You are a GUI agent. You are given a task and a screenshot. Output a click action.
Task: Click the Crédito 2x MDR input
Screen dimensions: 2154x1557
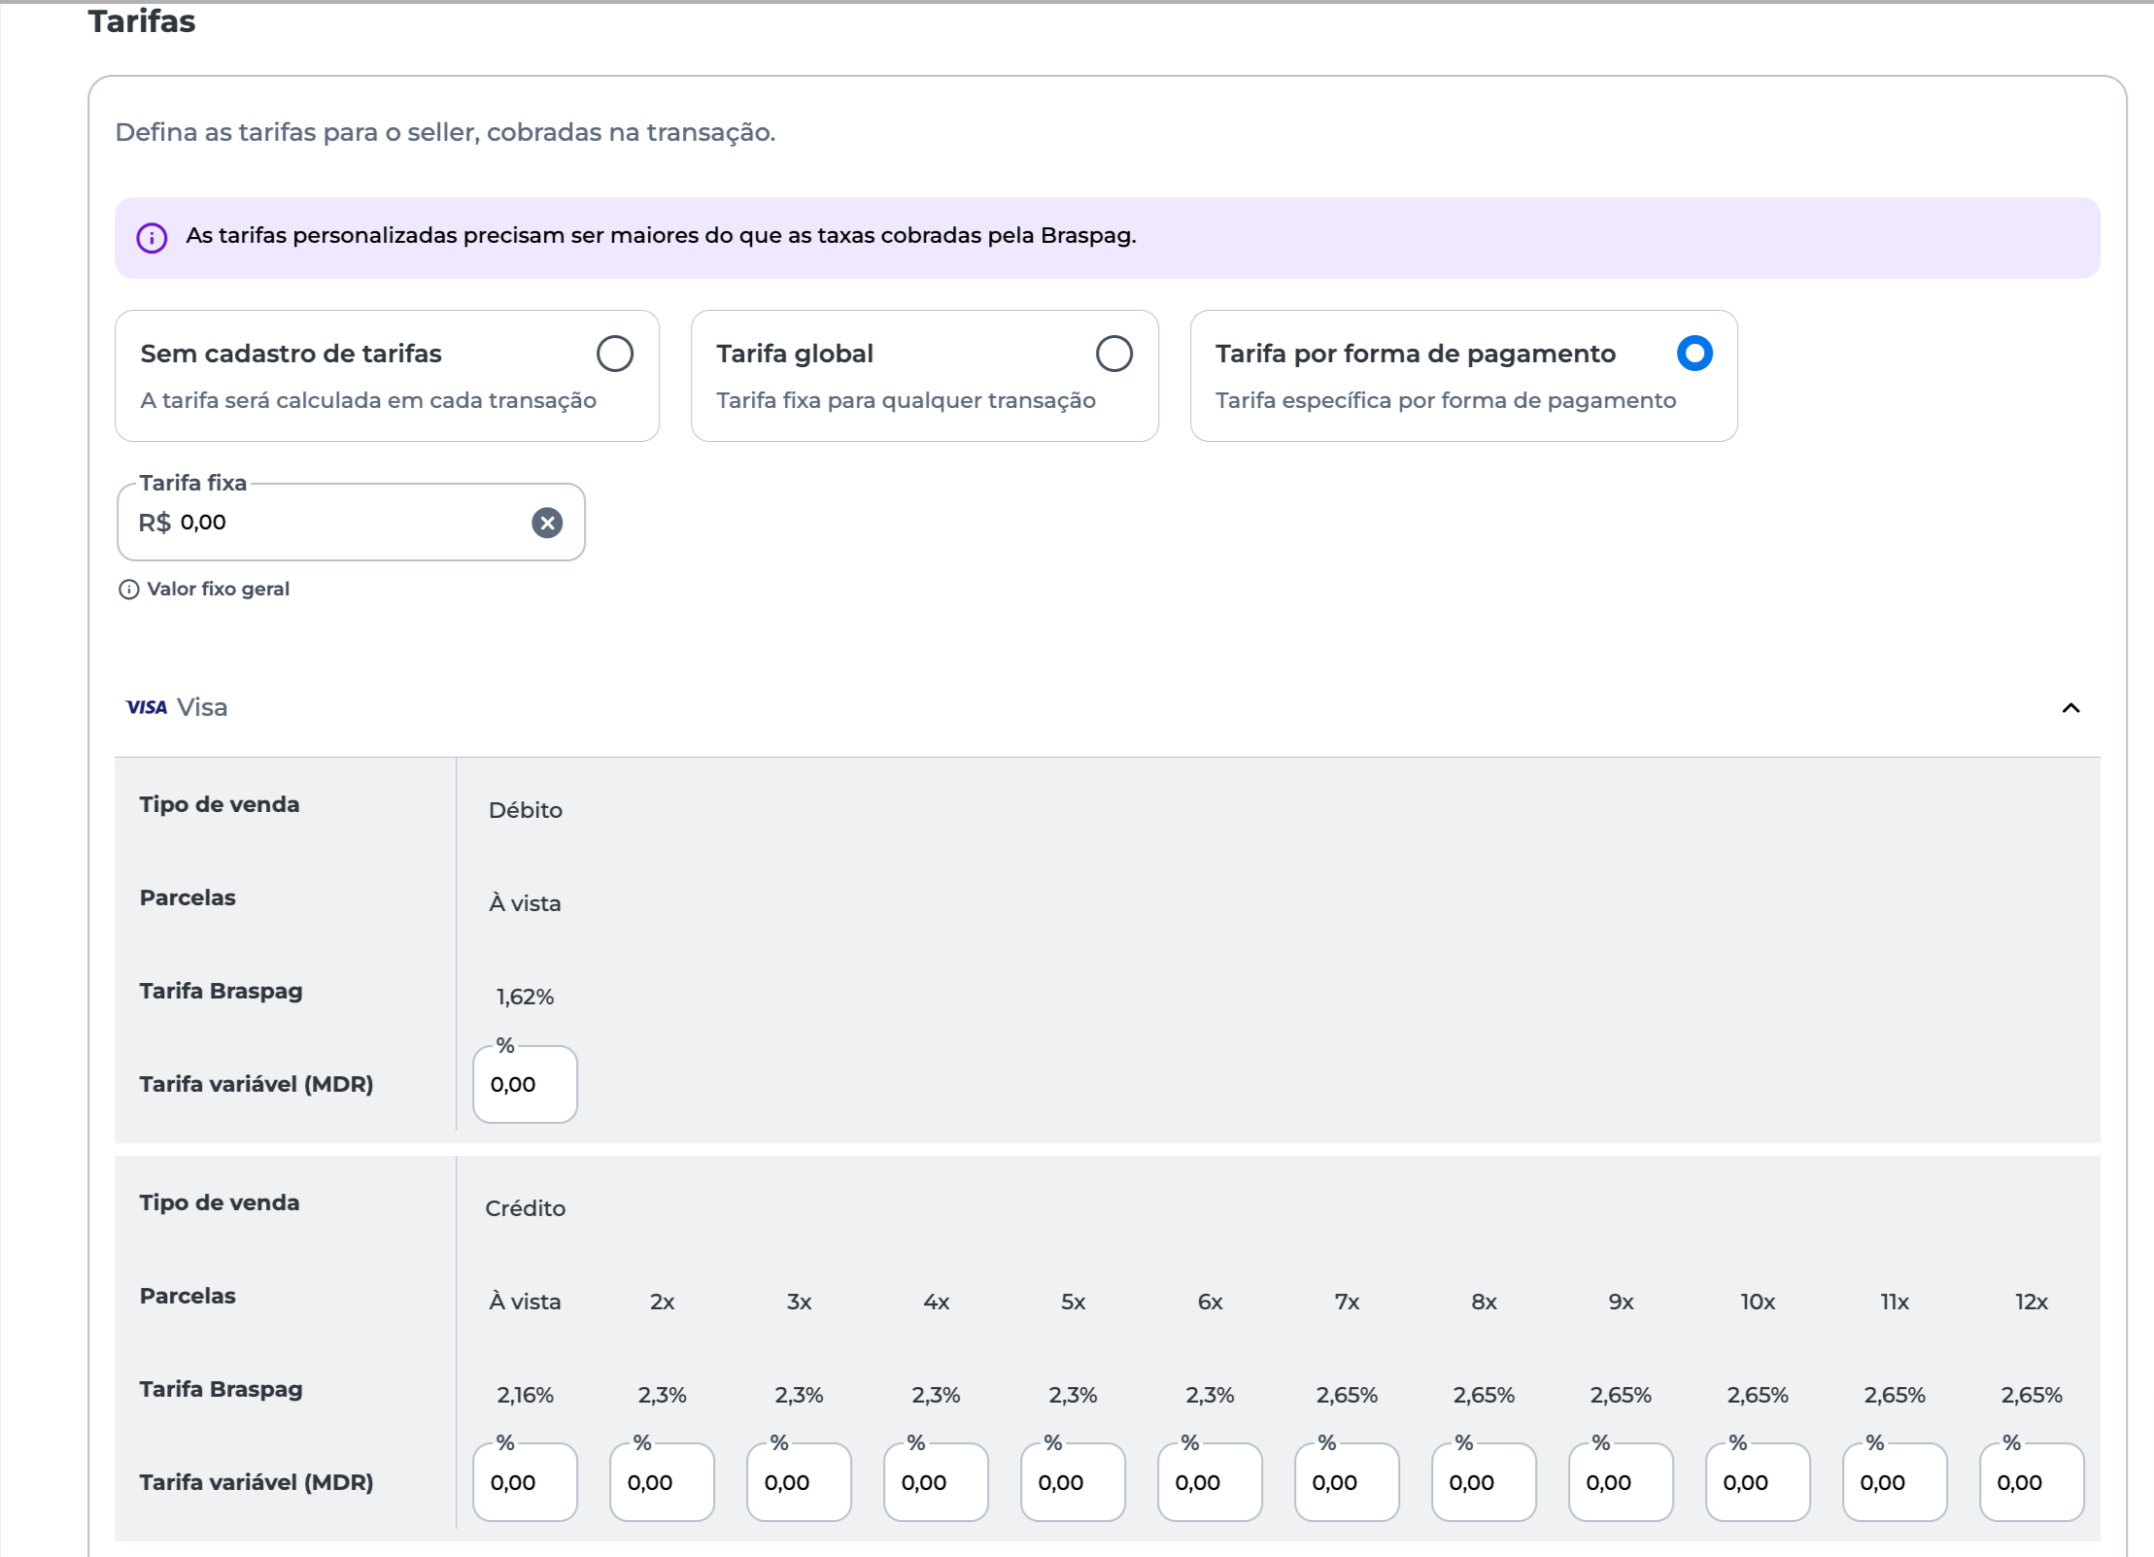[662, 1483]
